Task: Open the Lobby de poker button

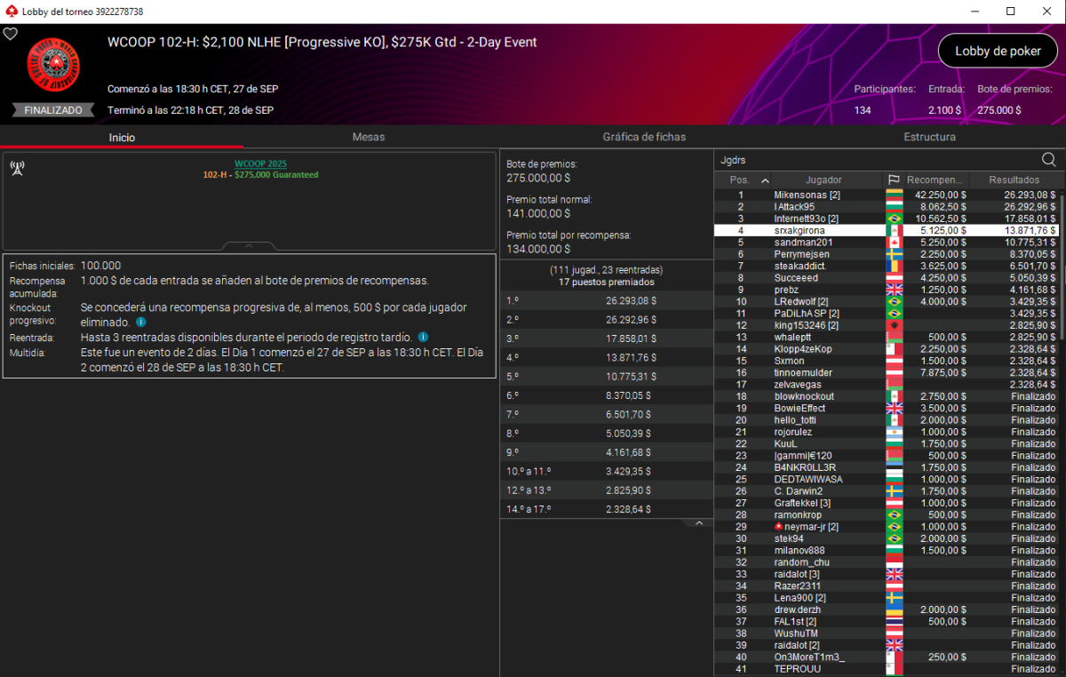Action: 998,51
